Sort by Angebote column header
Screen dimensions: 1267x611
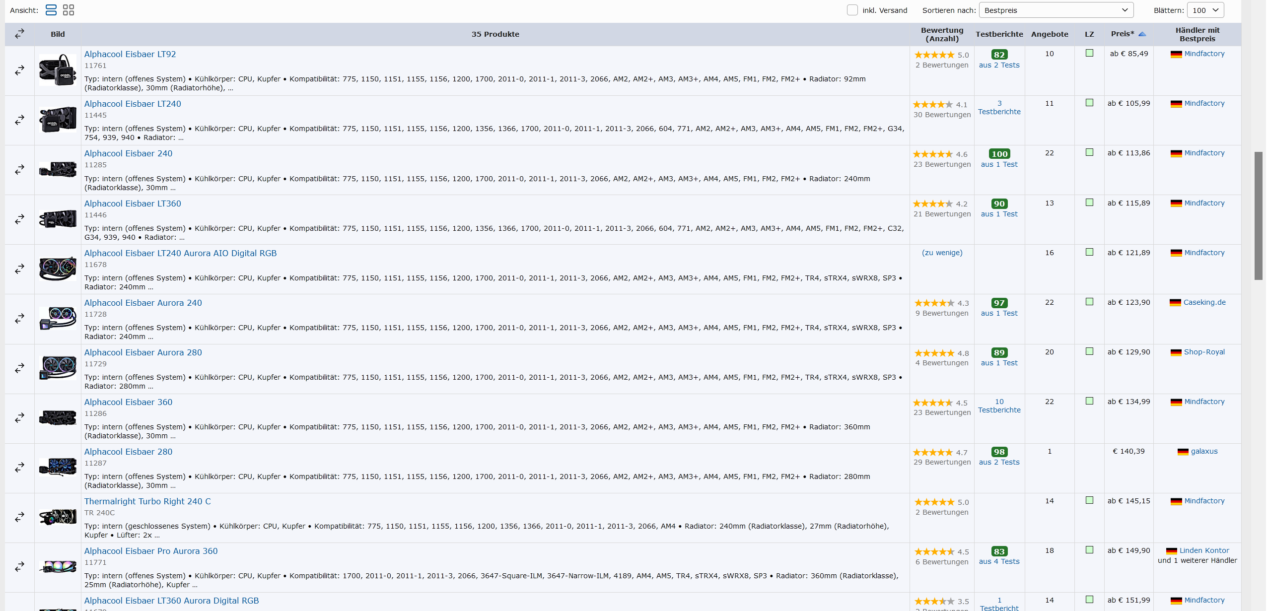1050,34
